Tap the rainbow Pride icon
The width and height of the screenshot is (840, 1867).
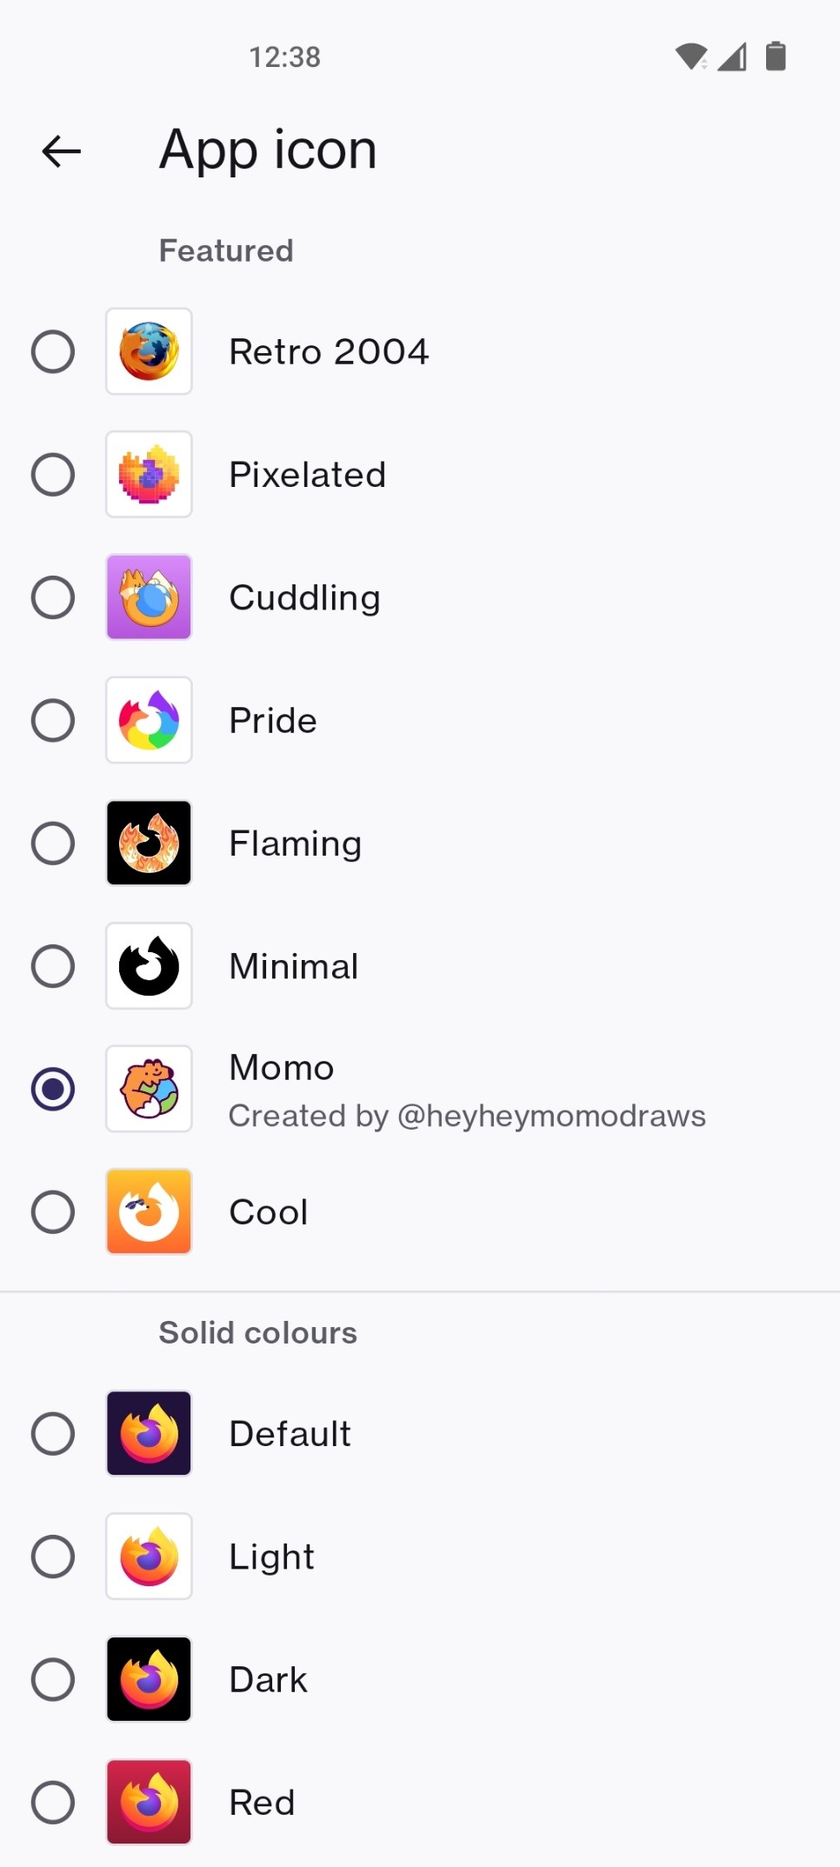pyautogui.click(x=149, y=720)
